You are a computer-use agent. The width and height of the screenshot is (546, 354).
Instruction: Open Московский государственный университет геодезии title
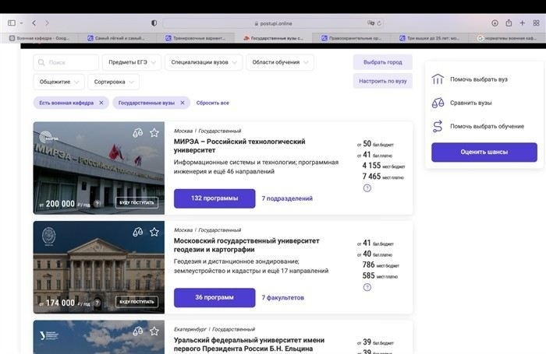[246, 245]
